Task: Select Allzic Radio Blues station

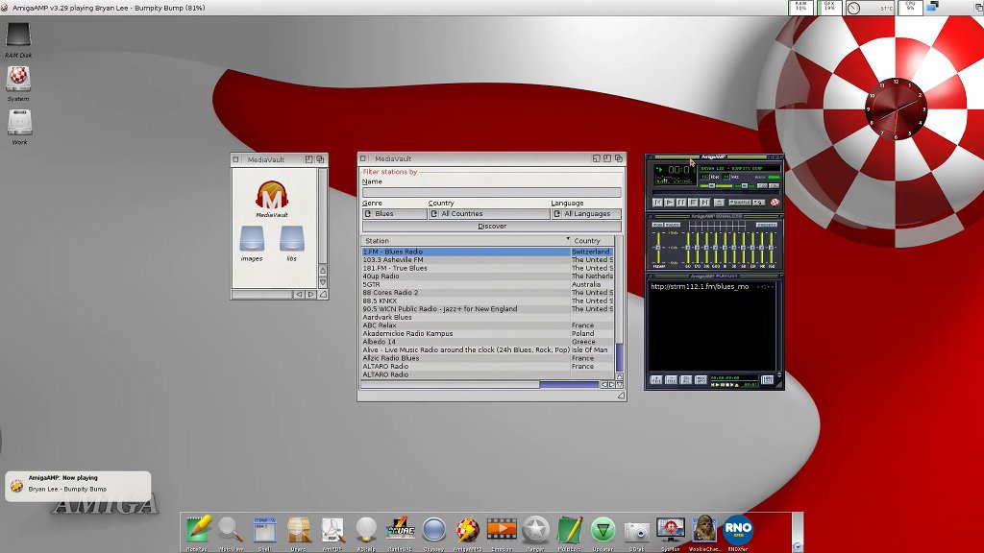Action: pyautogui.click(x=487, y=358)
